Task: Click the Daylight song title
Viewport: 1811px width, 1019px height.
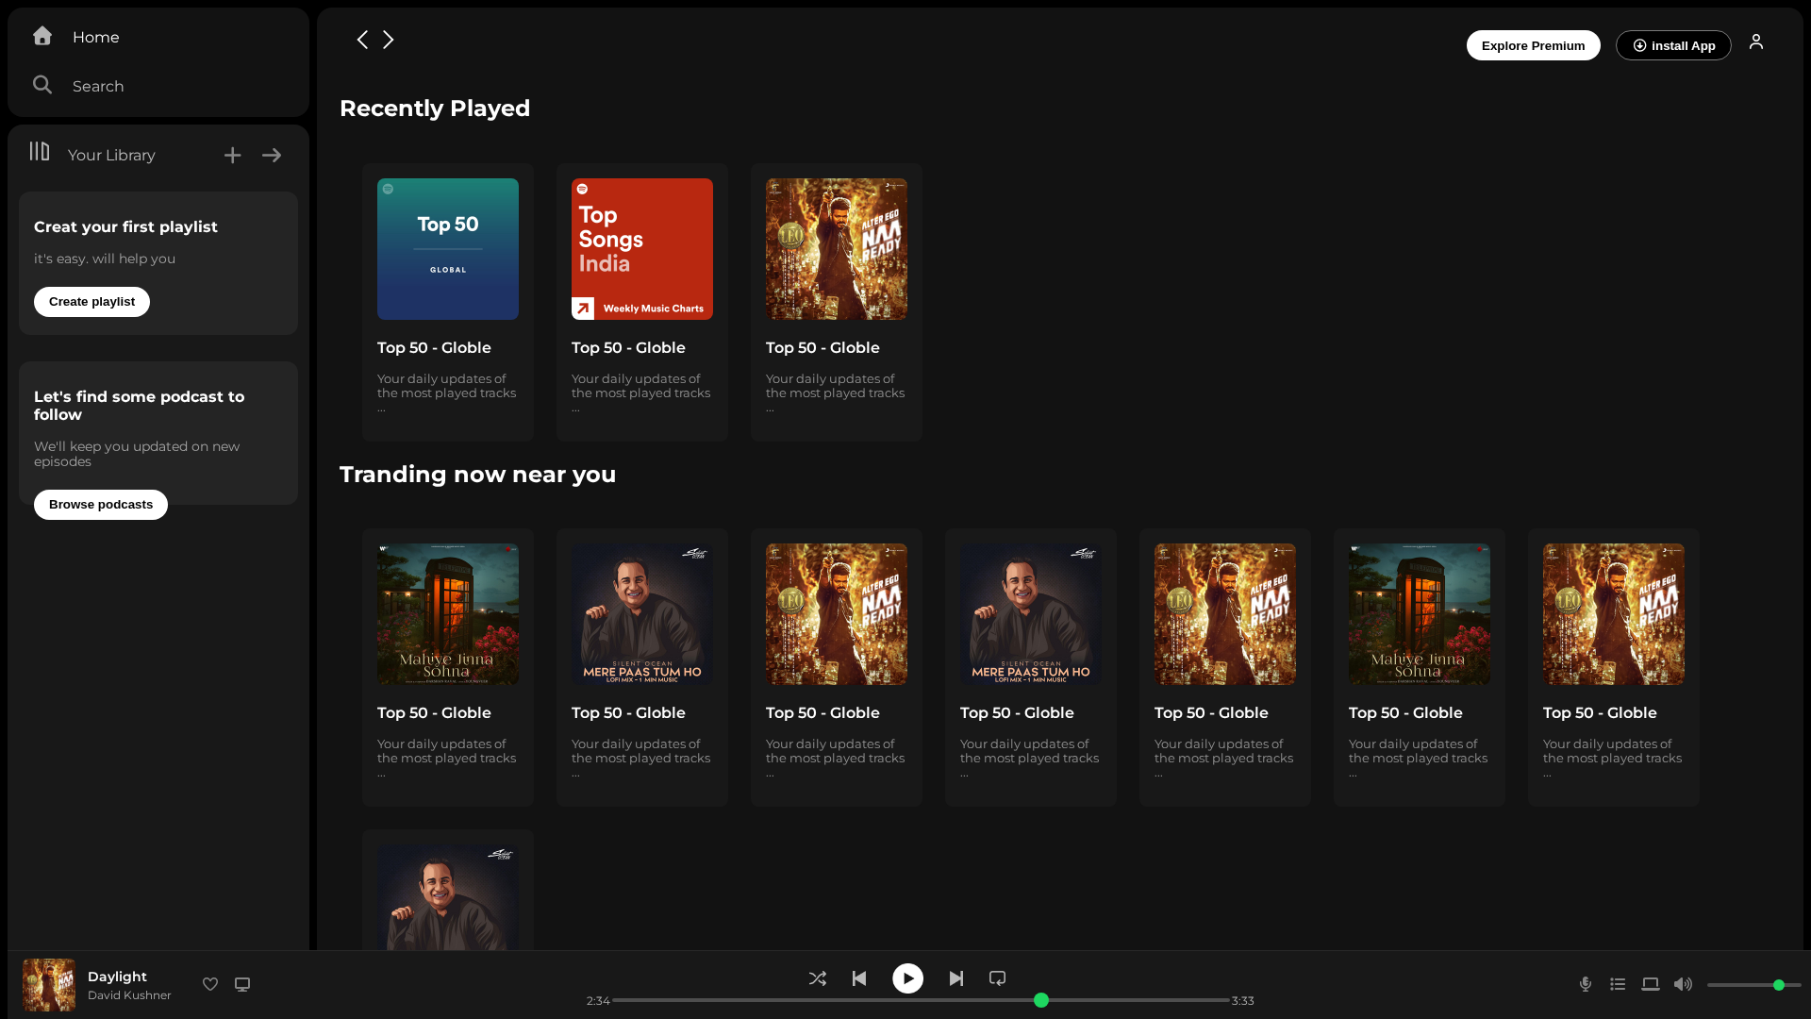Action: click(117, 977)
